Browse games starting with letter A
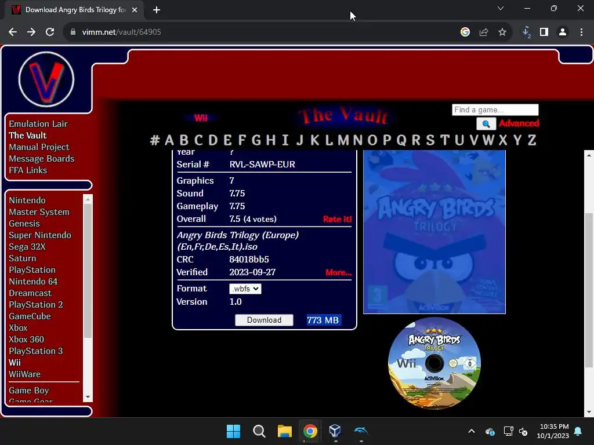 click(x=169, y=140)
